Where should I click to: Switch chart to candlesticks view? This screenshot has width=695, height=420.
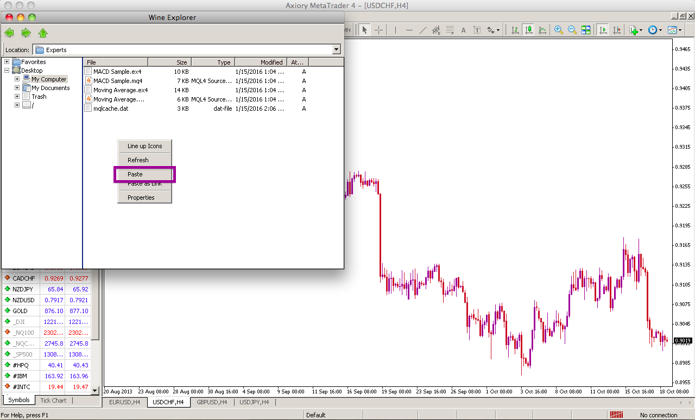[x=528, y=30]
